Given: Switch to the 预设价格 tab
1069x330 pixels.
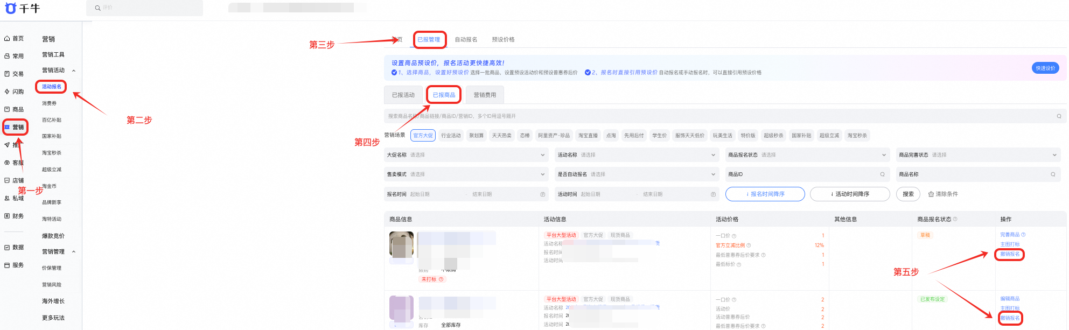Looking at the screenshot, I should (x=503, y=40).
